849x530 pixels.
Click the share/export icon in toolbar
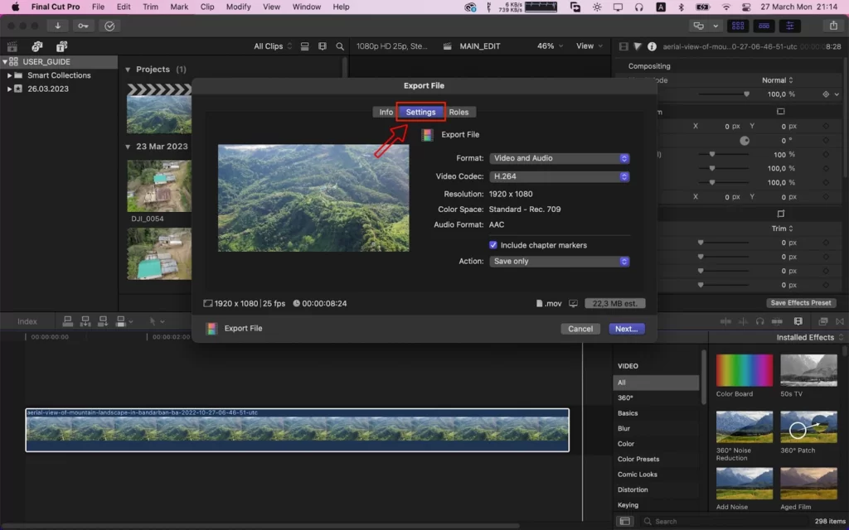tap(832, 26)
